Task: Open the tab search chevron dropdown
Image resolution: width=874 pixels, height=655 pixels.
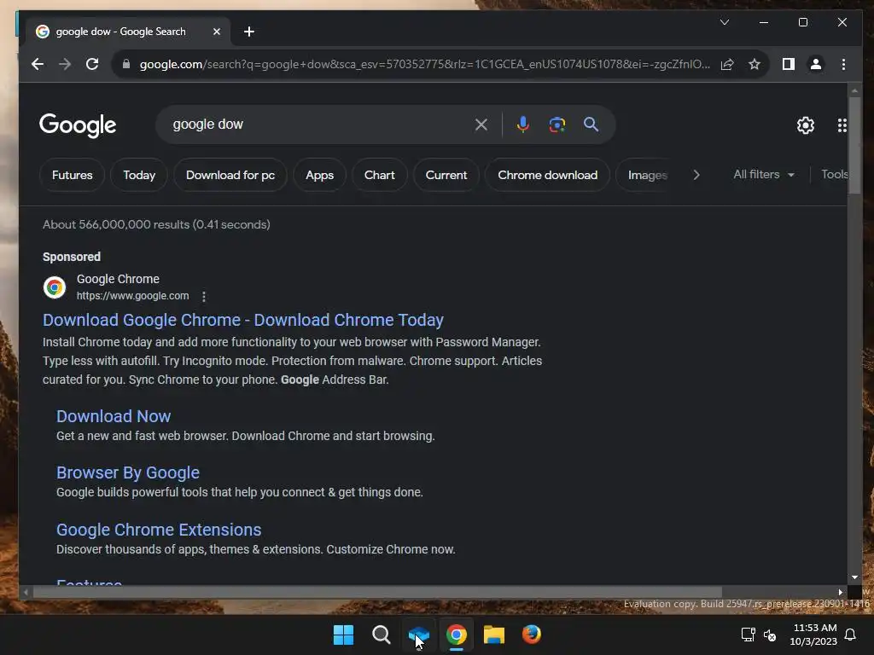Action: click(724, 22)
